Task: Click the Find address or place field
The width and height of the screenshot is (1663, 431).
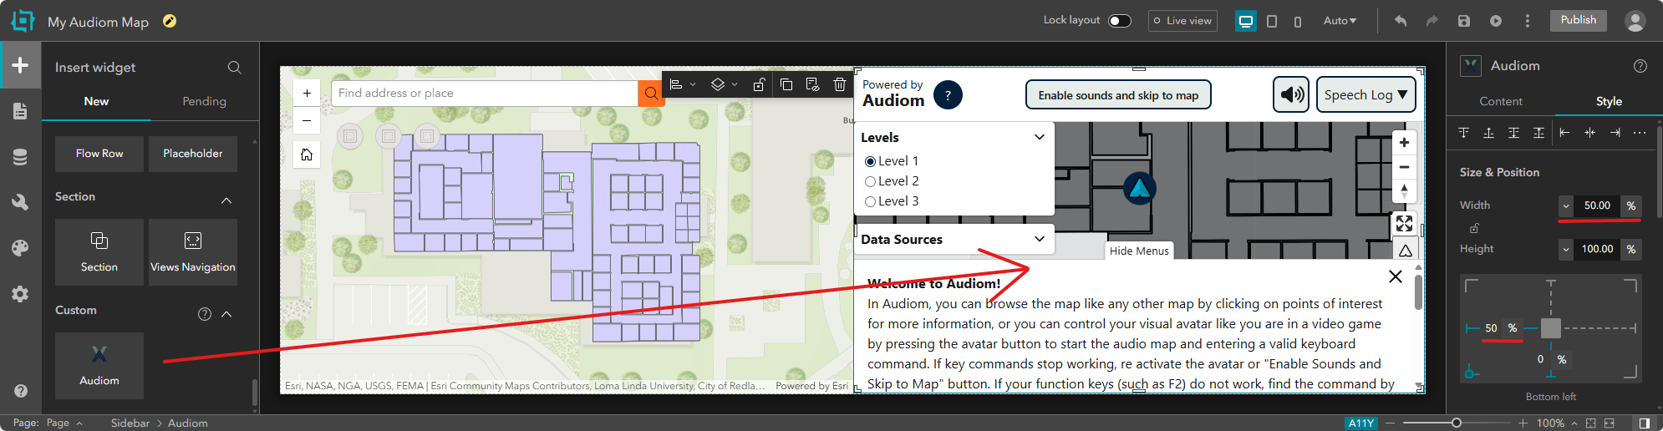Action: pos(485,93)
